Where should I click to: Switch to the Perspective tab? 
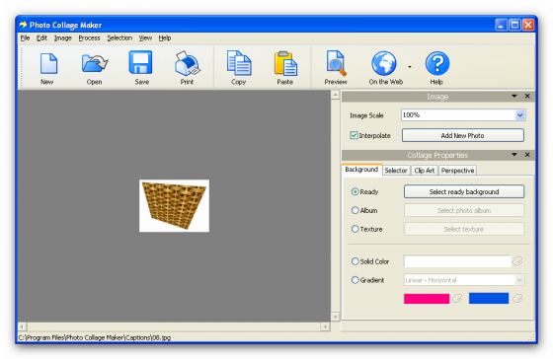click(x=457, y=171)
